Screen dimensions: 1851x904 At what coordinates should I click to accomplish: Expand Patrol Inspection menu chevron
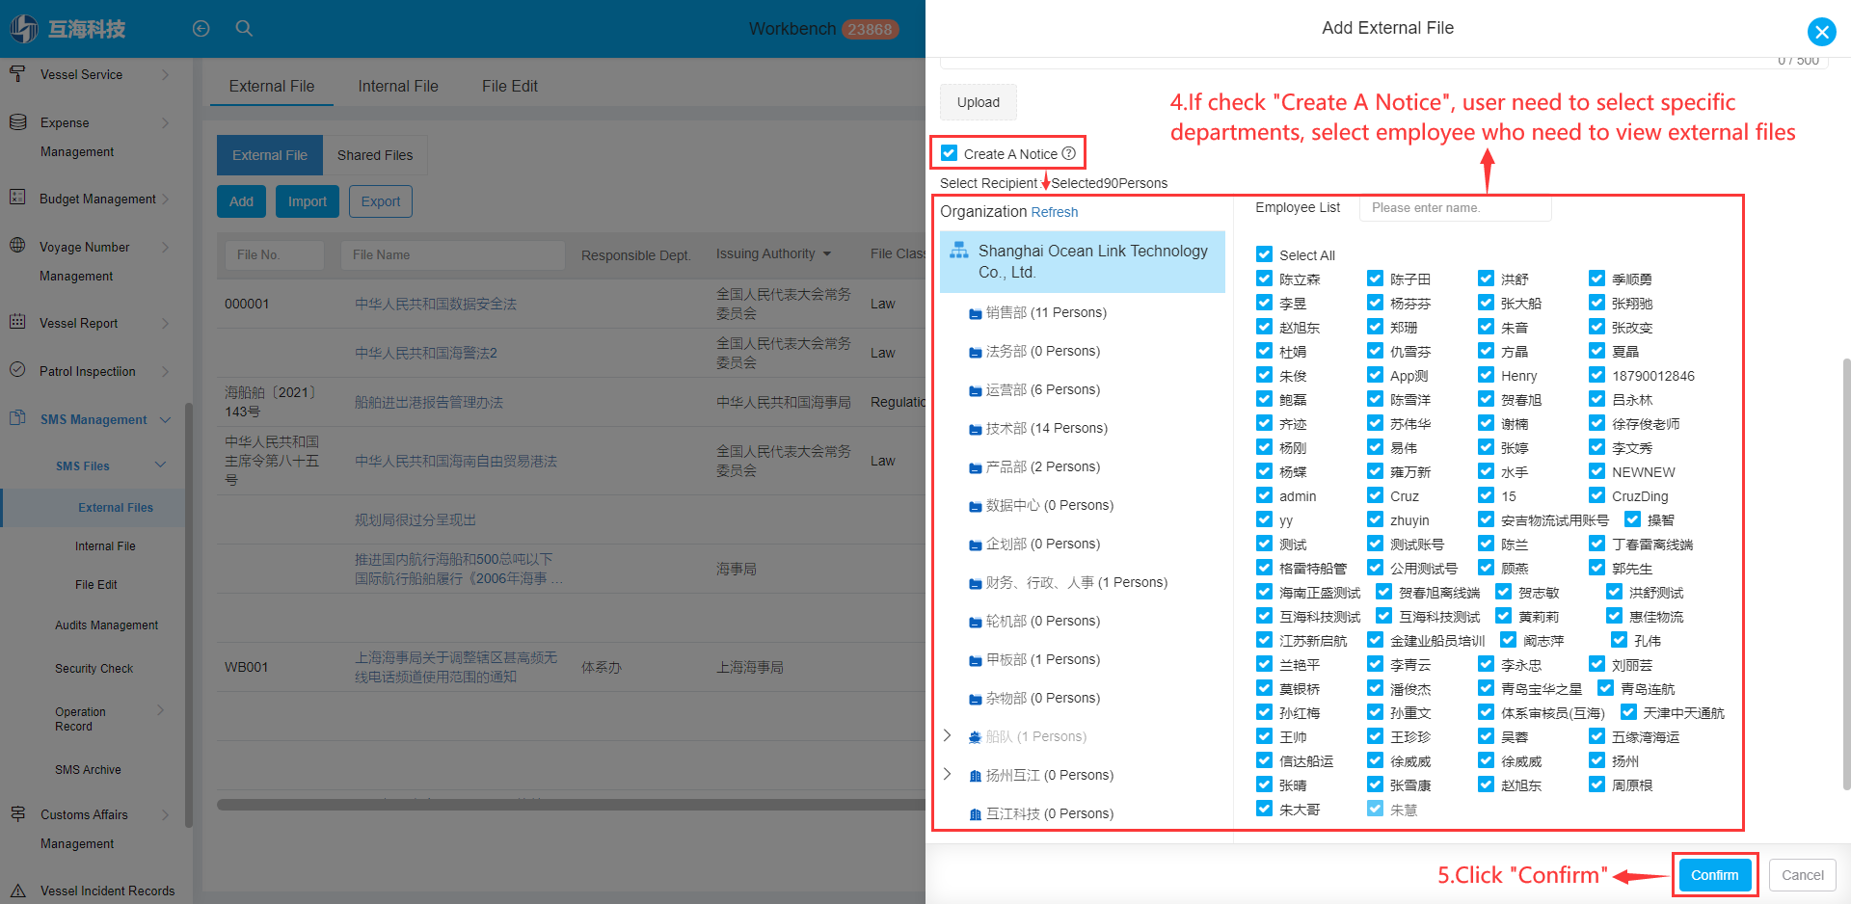pos(165,371)
